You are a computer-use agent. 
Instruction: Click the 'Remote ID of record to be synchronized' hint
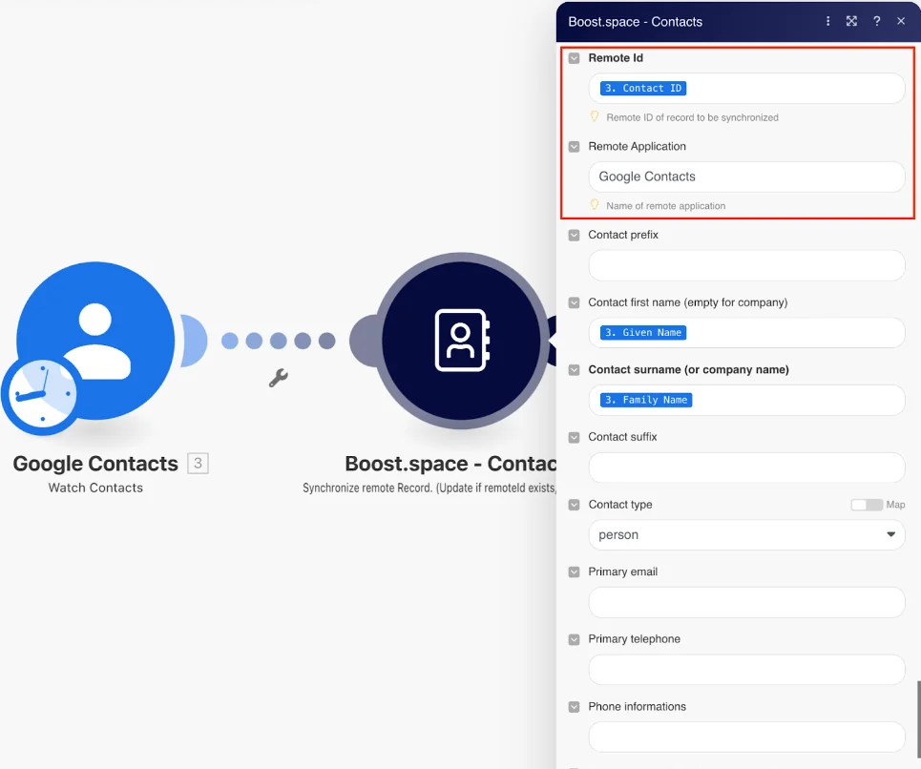pyautogui.click(x=693, y=117)
